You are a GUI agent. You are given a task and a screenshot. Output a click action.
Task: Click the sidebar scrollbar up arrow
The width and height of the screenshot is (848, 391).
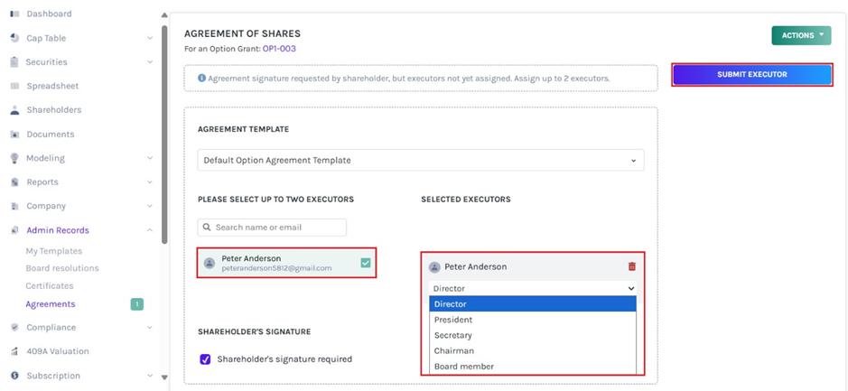click(164, 15)
